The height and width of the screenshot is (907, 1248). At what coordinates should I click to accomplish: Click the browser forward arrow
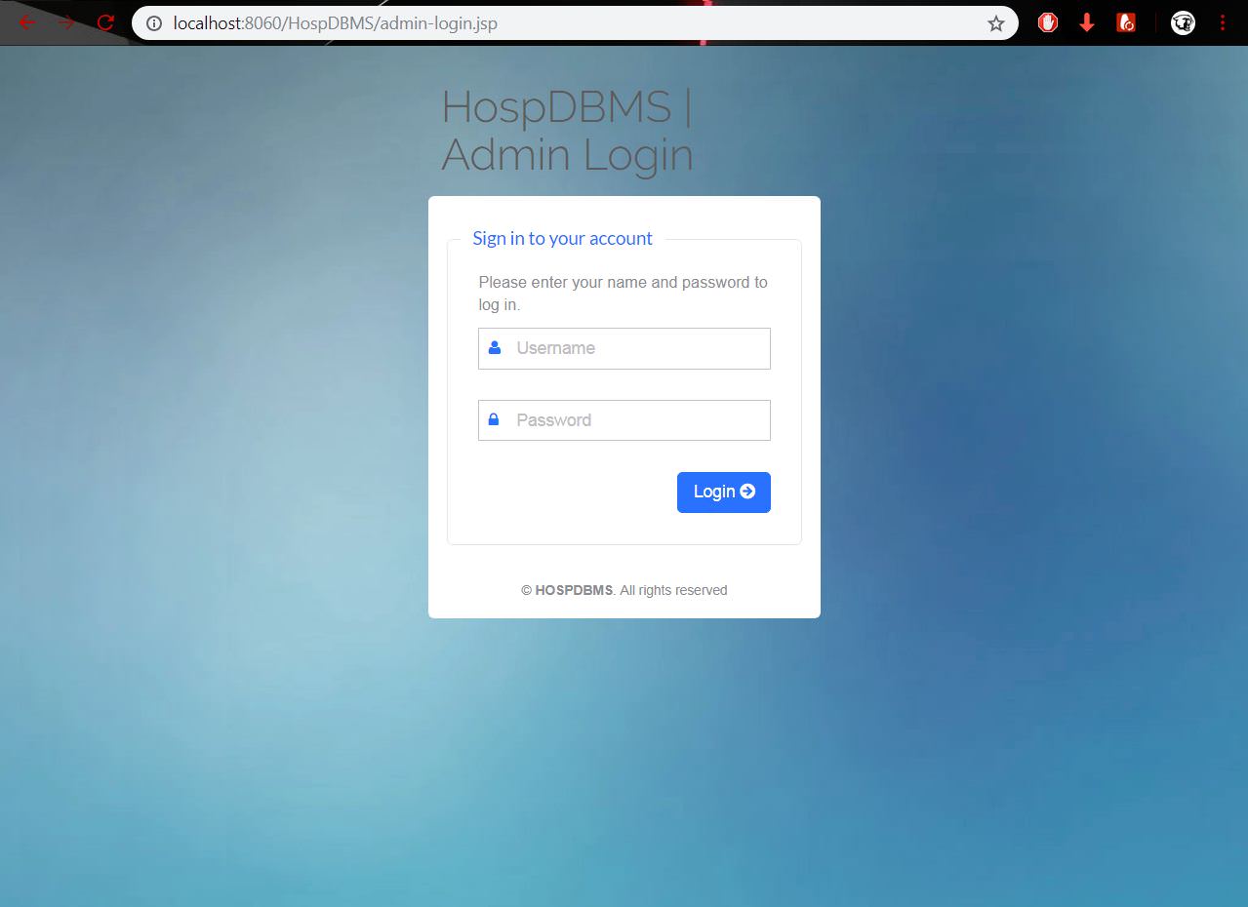tap(66, 23)
